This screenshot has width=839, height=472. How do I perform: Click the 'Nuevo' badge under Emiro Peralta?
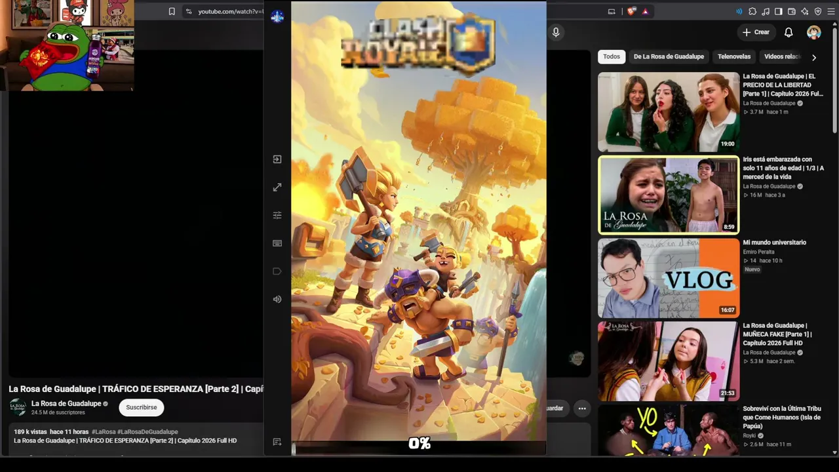click(x=752, y=269)
